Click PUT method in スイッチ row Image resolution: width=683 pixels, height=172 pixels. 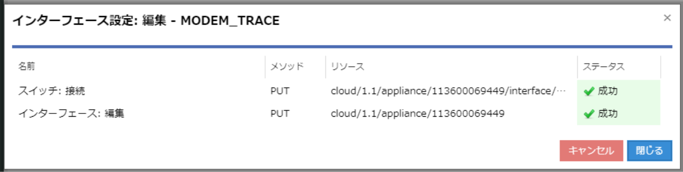click(280, 91)
